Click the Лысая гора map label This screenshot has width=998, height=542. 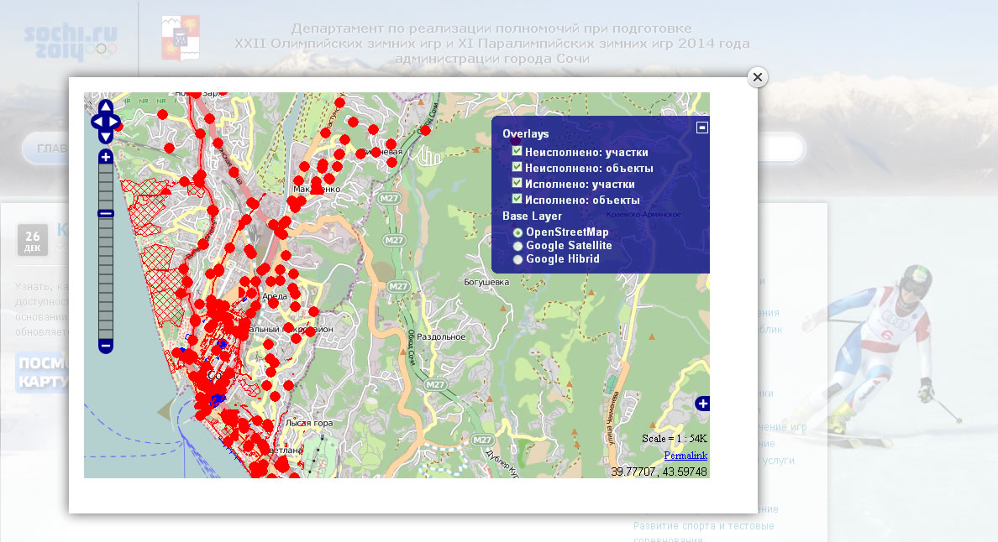coord(308,423)
